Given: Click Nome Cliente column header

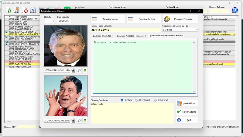Looking at the screenshot, I should coord(21,17).
